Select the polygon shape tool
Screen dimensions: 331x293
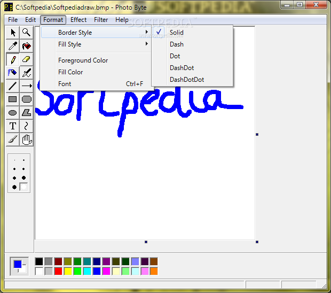coord(26,113)
